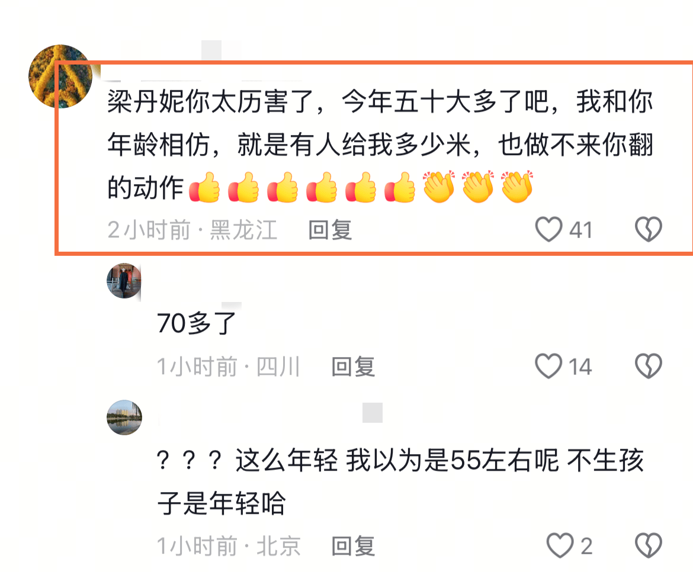The image size is (693, 572).
Task: Click 回复 under the Beijing reply
Action: [353, 546]
